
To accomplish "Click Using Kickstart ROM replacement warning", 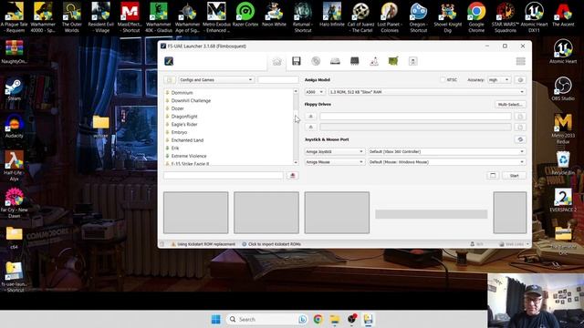I will [x=203, y=244].
